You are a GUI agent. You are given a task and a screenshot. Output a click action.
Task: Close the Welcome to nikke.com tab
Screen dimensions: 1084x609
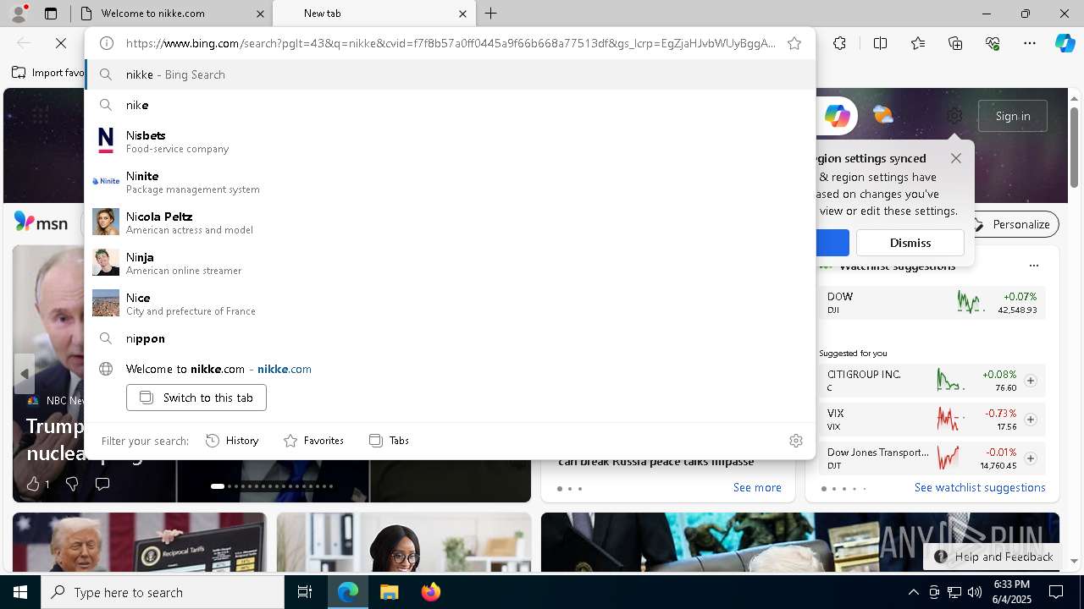260,14
